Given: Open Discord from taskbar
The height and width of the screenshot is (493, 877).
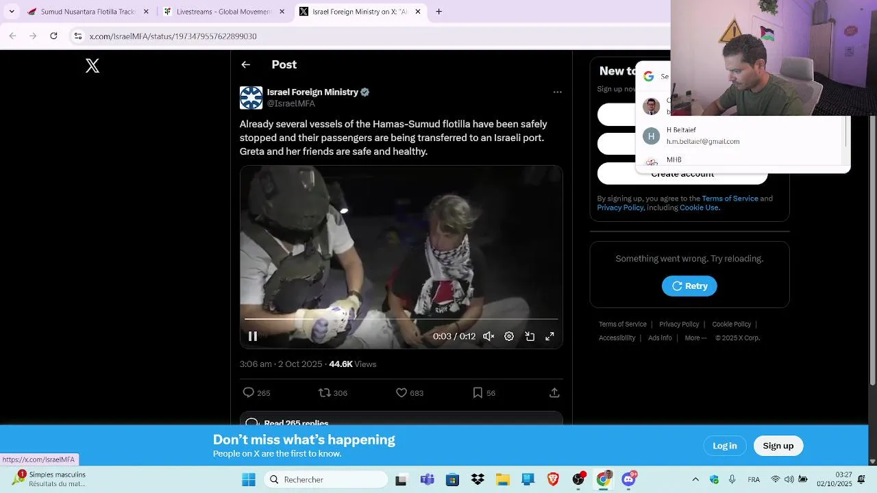Looking at the screenshot, I should point(628,479).
